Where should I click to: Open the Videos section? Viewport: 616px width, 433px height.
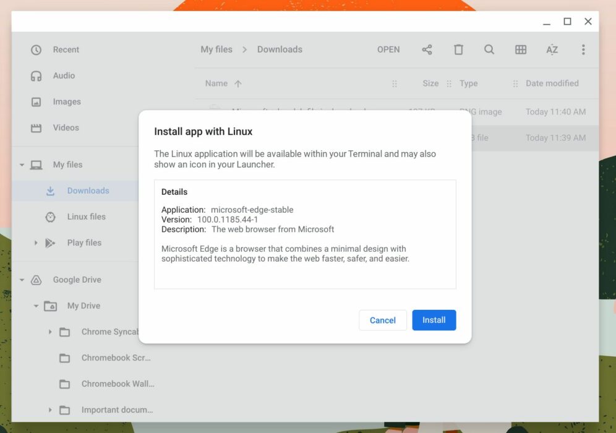[x=66, y=127]
